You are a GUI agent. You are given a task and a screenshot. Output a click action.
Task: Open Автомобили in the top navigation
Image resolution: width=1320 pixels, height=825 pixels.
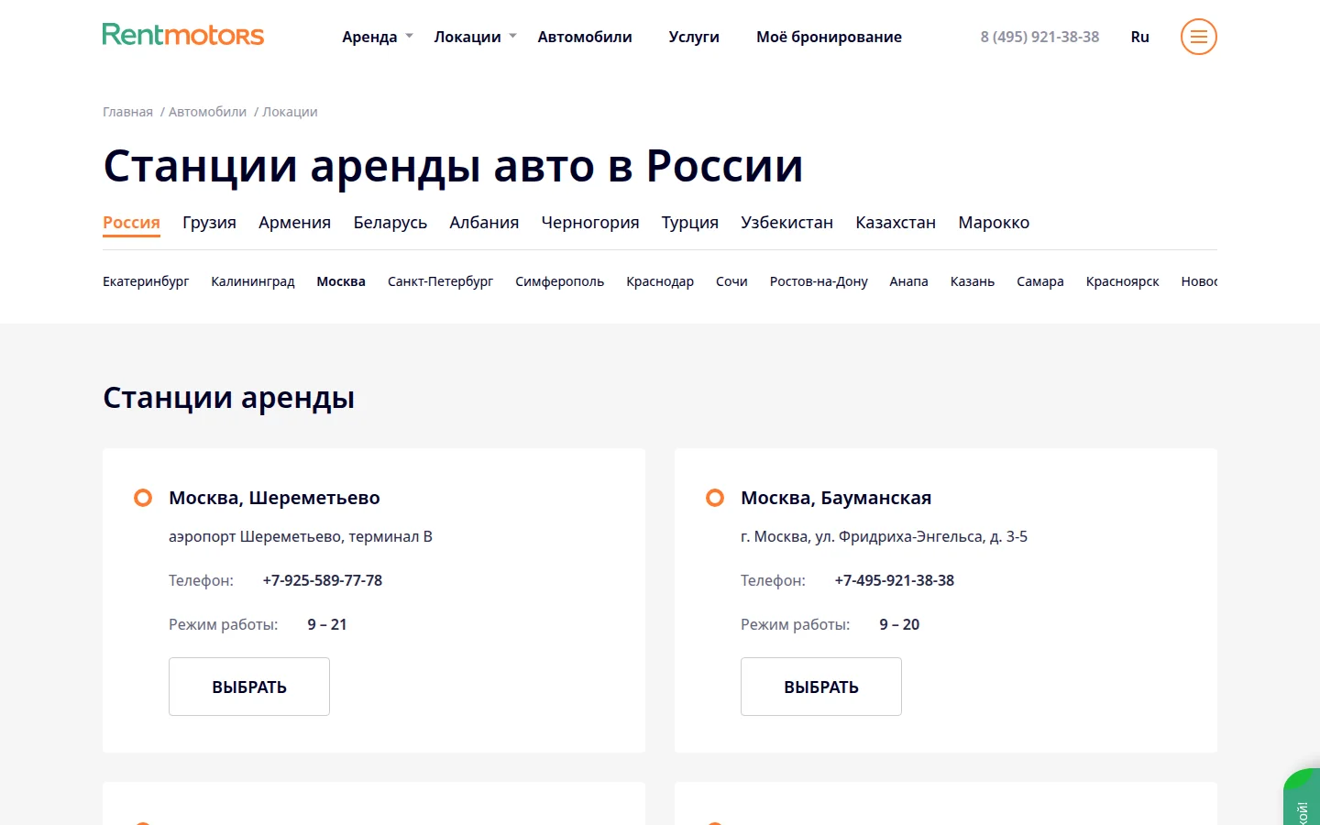pyautogui.click(x=585, y=37)
